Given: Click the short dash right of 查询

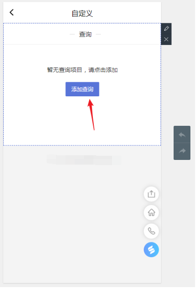Looking at the screenshot, I should pos(98,34).
